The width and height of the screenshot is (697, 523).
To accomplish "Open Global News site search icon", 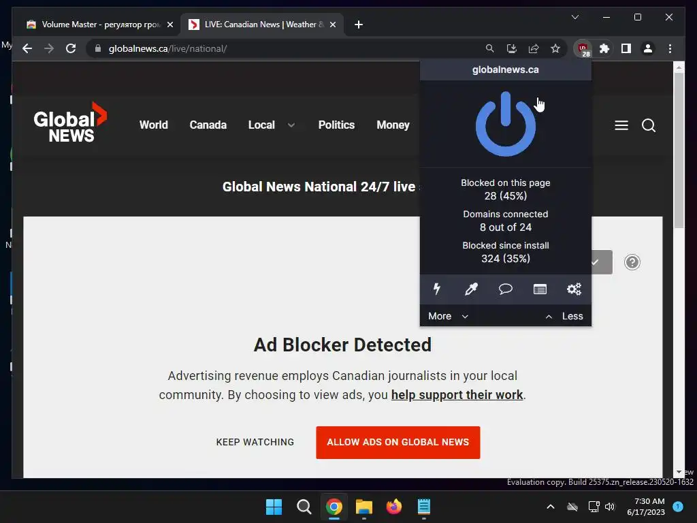I will [x=649, y=125].
